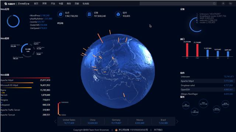Select the Varnish row
The image size is (236, 132).
[25, 95]
